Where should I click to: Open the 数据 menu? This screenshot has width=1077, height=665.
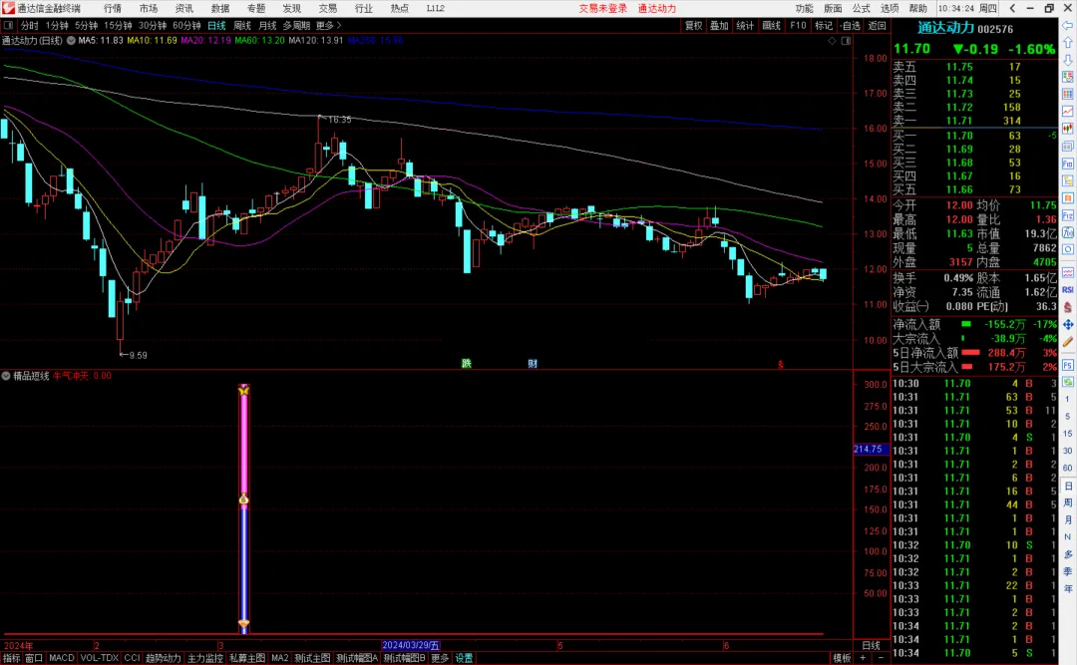pos(220,8)
